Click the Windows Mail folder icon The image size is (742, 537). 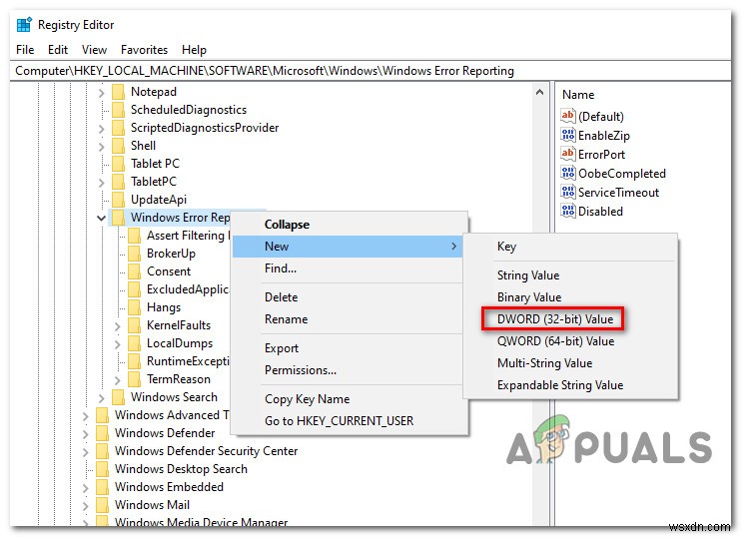pos(102,505)
